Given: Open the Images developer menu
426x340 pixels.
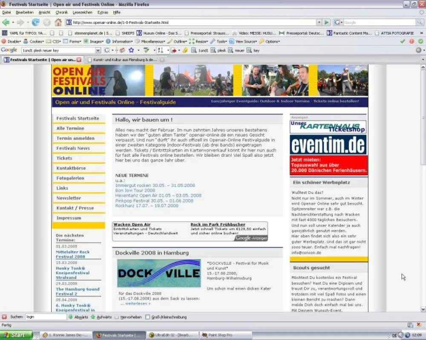Looking at the screenshot, I should [x=93, y=42].
